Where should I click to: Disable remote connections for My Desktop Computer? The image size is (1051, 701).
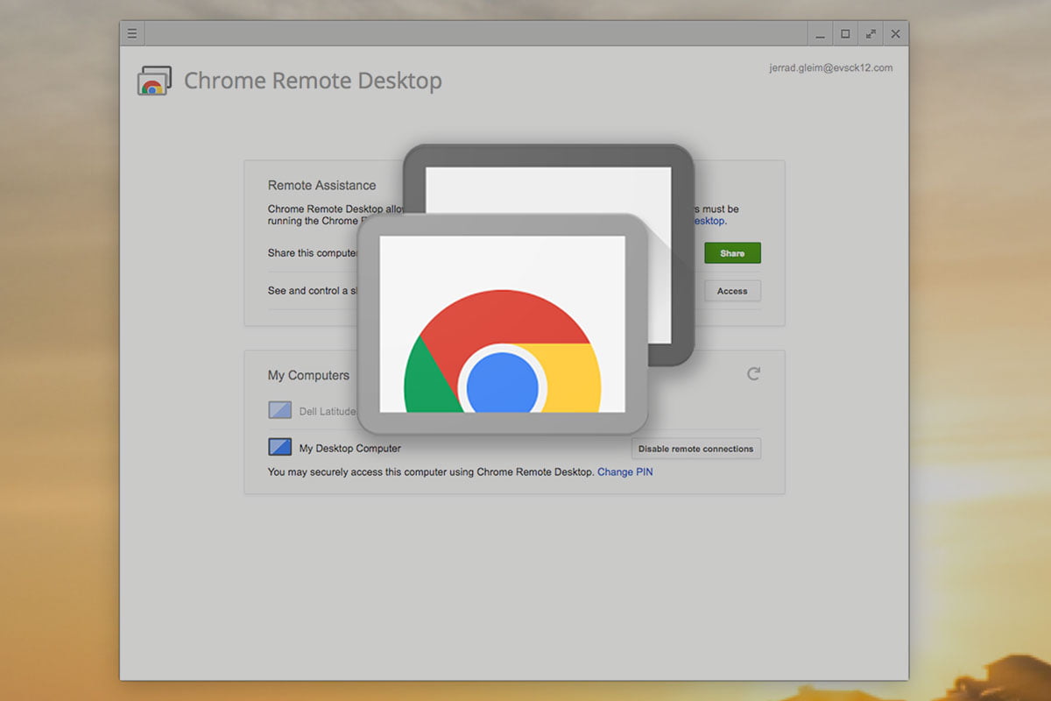point(695,449)
